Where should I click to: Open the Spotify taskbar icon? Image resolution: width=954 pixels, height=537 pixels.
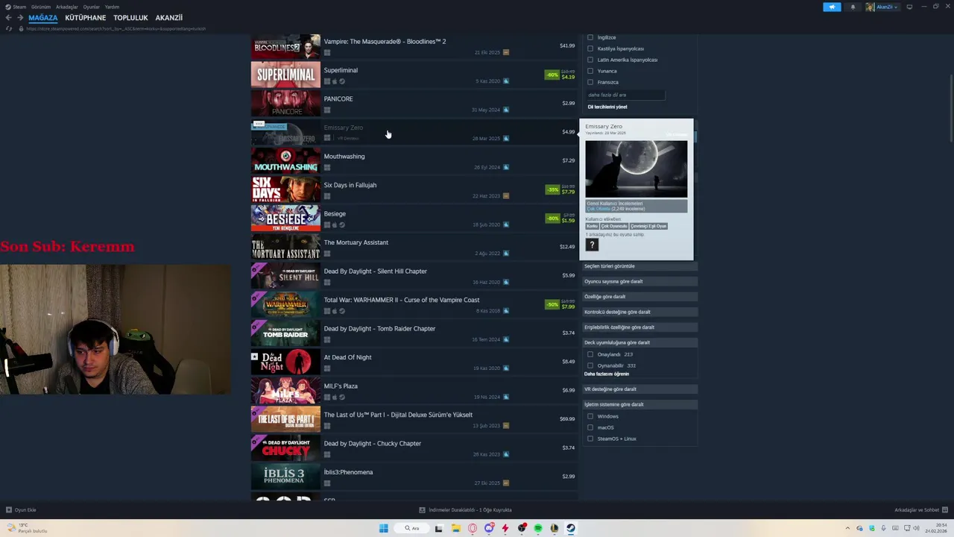click(538, 528)
